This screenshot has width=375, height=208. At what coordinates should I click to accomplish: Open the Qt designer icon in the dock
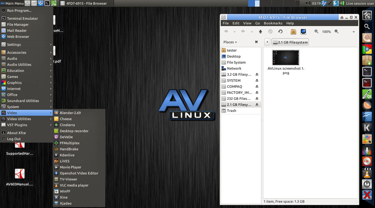(367, 94)
